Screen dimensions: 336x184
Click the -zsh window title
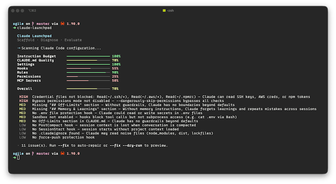[170, 10]
